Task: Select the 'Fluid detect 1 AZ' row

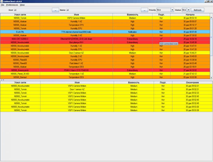Action: 105,63
